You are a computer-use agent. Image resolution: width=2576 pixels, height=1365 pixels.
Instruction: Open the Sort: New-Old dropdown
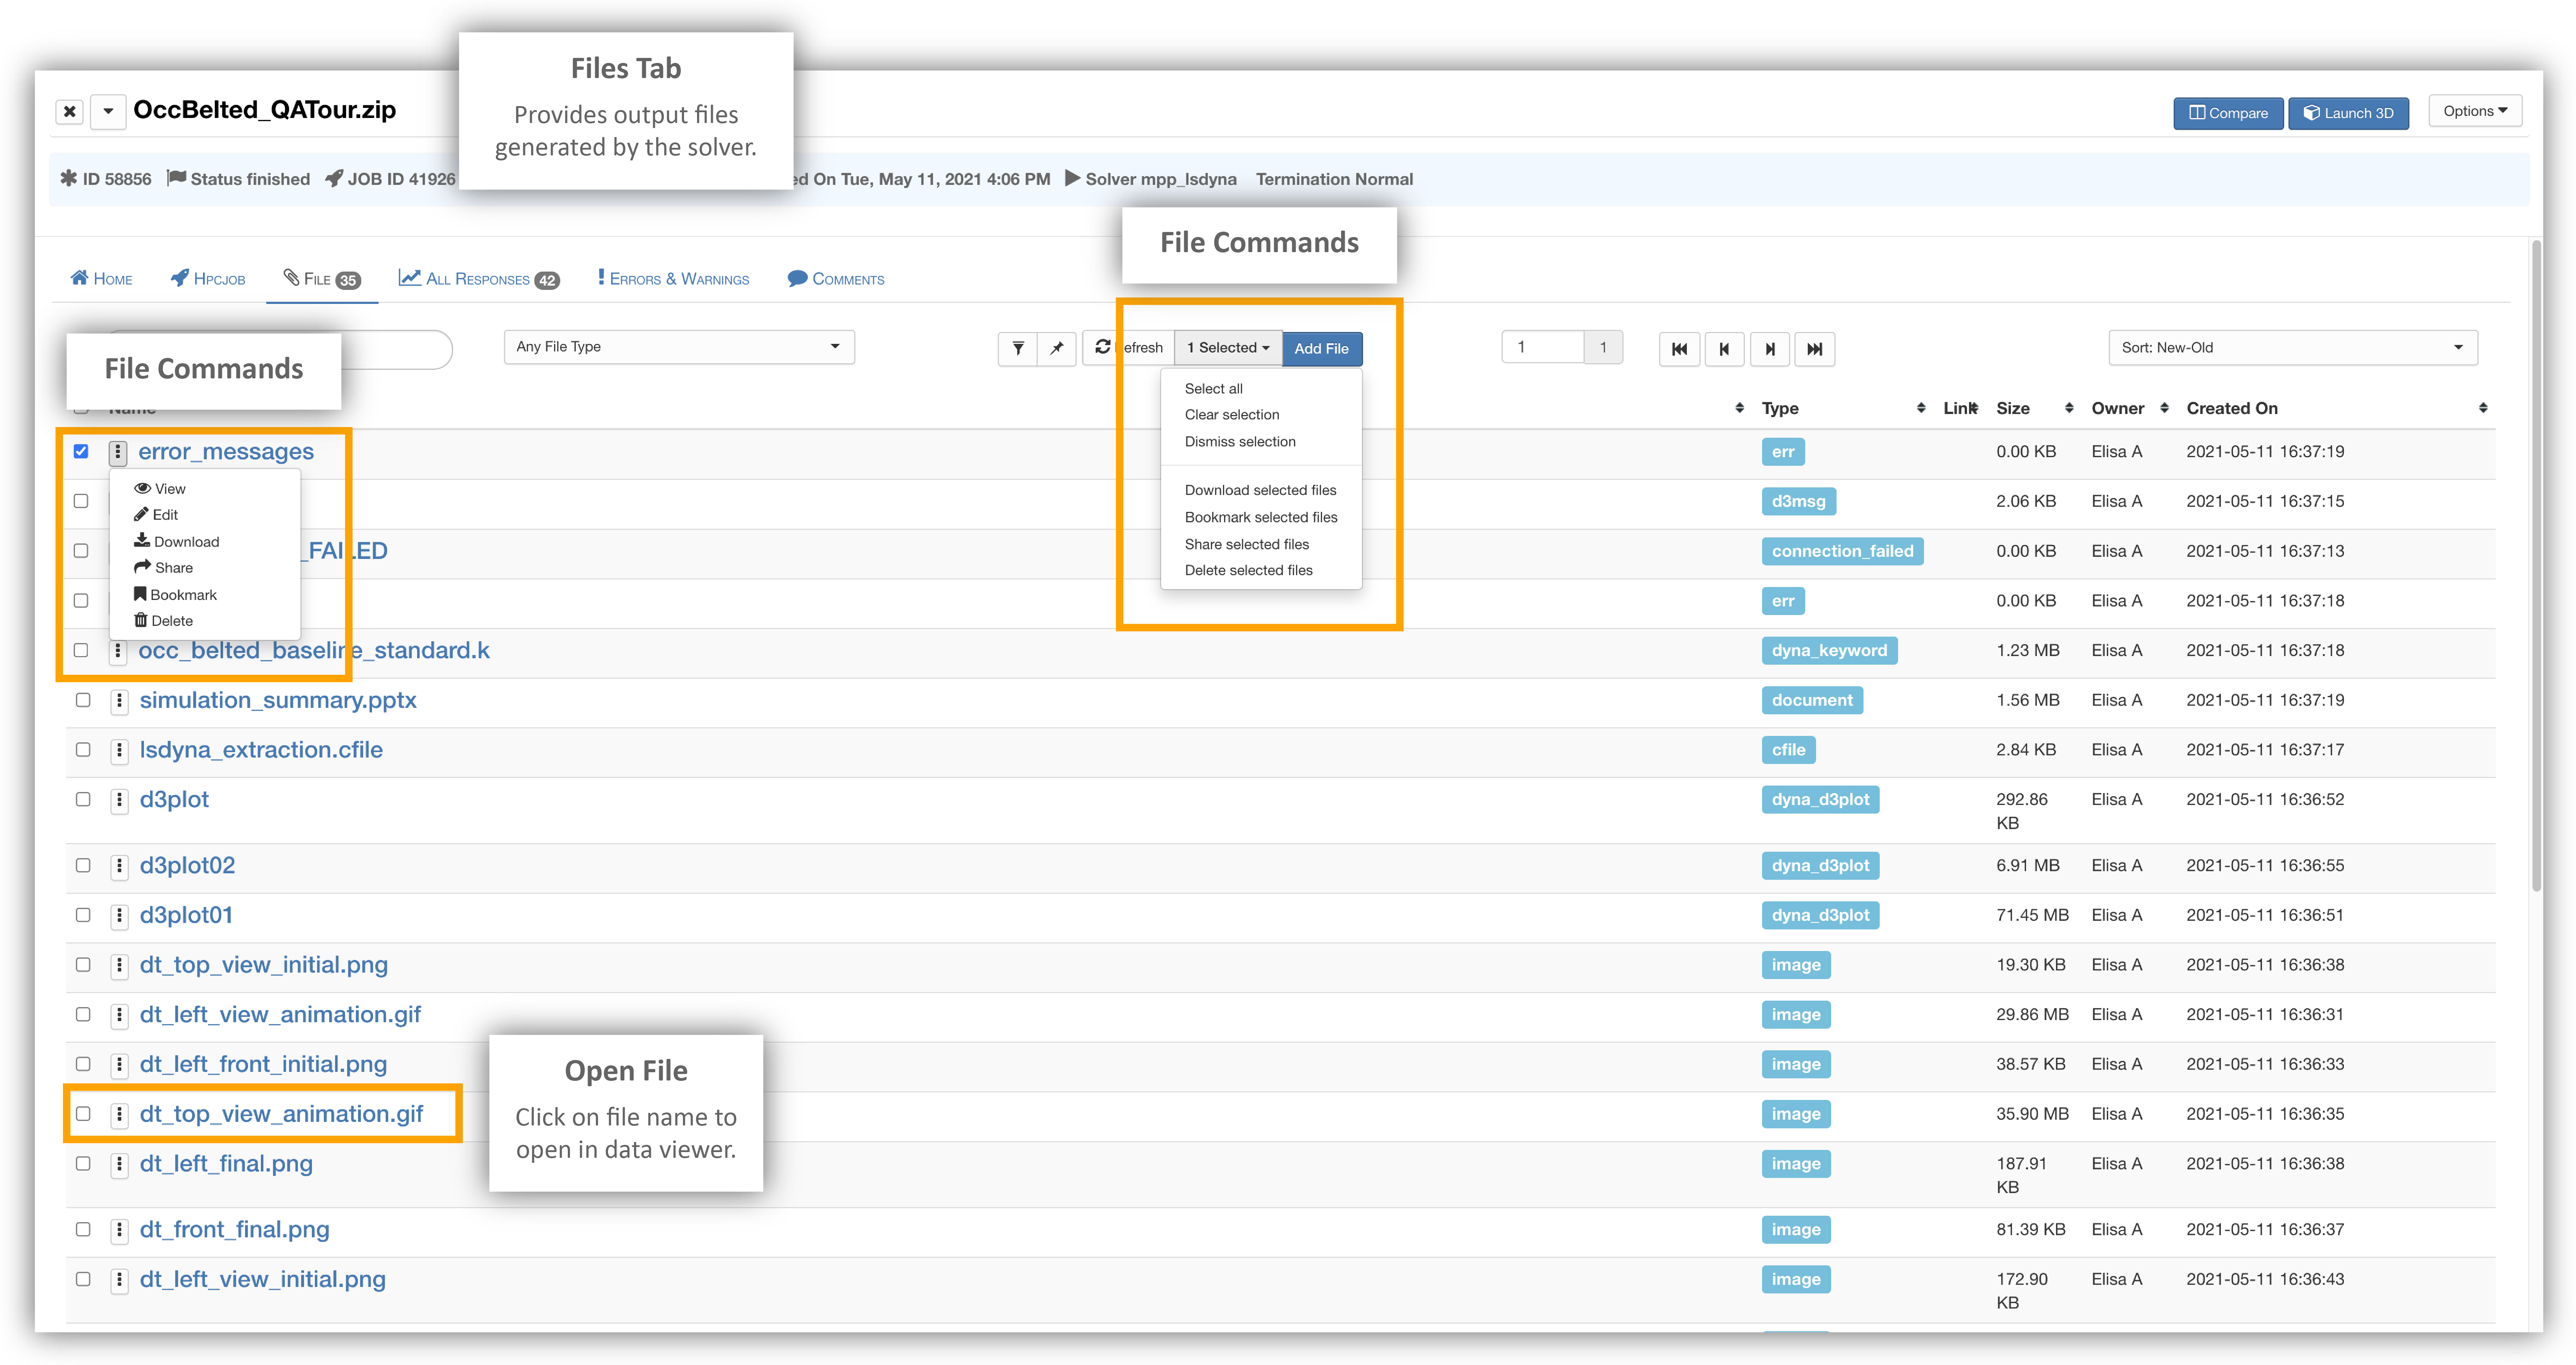[2293, 348]
